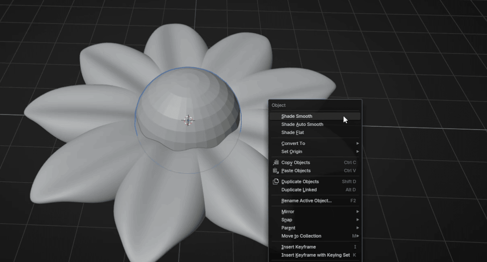Click Insert Keyframe entry
Screen dimensions: 487x262
298,247
